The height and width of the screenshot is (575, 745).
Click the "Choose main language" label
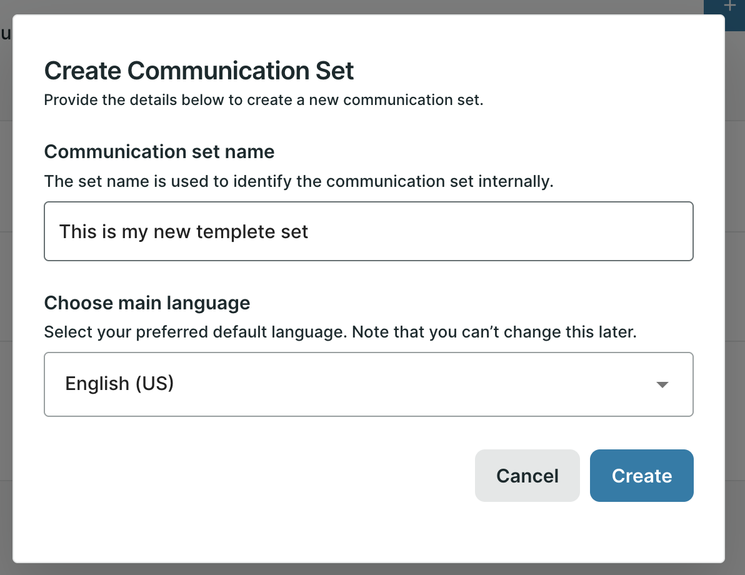tap(147, 303)
